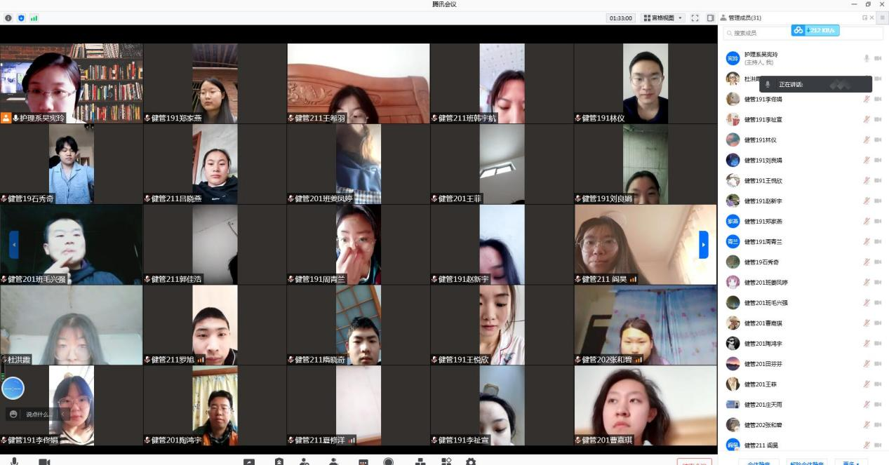Toggle camera video in bottom toolbar

(44, 461)
